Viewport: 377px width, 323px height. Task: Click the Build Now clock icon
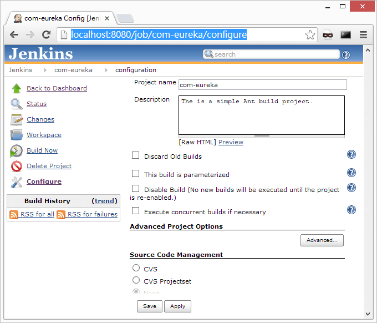(x=17, y=150)
